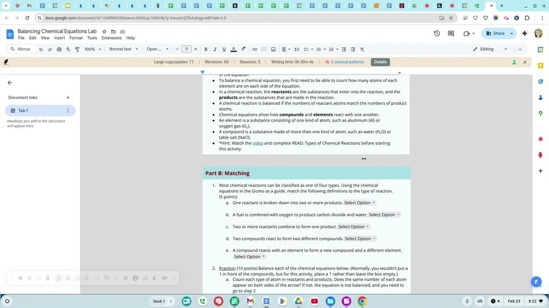
Task: Click the print icon in toolbar
Action: [59, 49]
